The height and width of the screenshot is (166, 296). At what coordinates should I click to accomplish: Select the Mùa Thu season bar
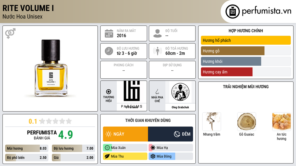pyautogui.click(x=125, y=156)
